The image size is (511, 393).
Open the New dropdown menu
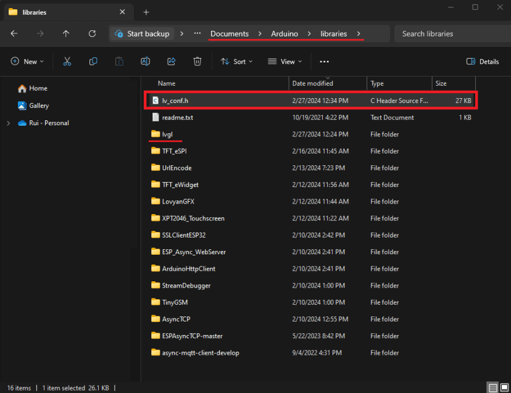coord(27,62)
